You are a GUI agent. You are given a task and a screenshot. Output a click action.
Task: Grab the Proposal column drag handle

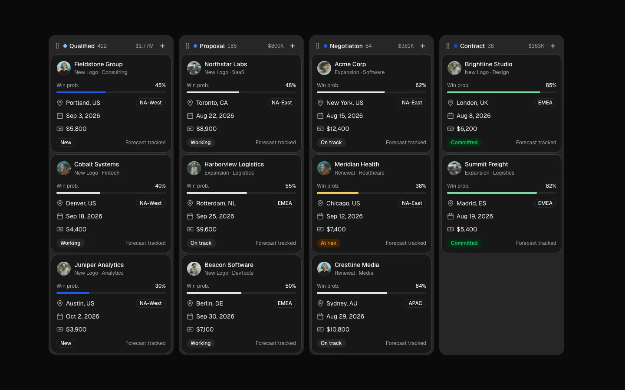187,46
